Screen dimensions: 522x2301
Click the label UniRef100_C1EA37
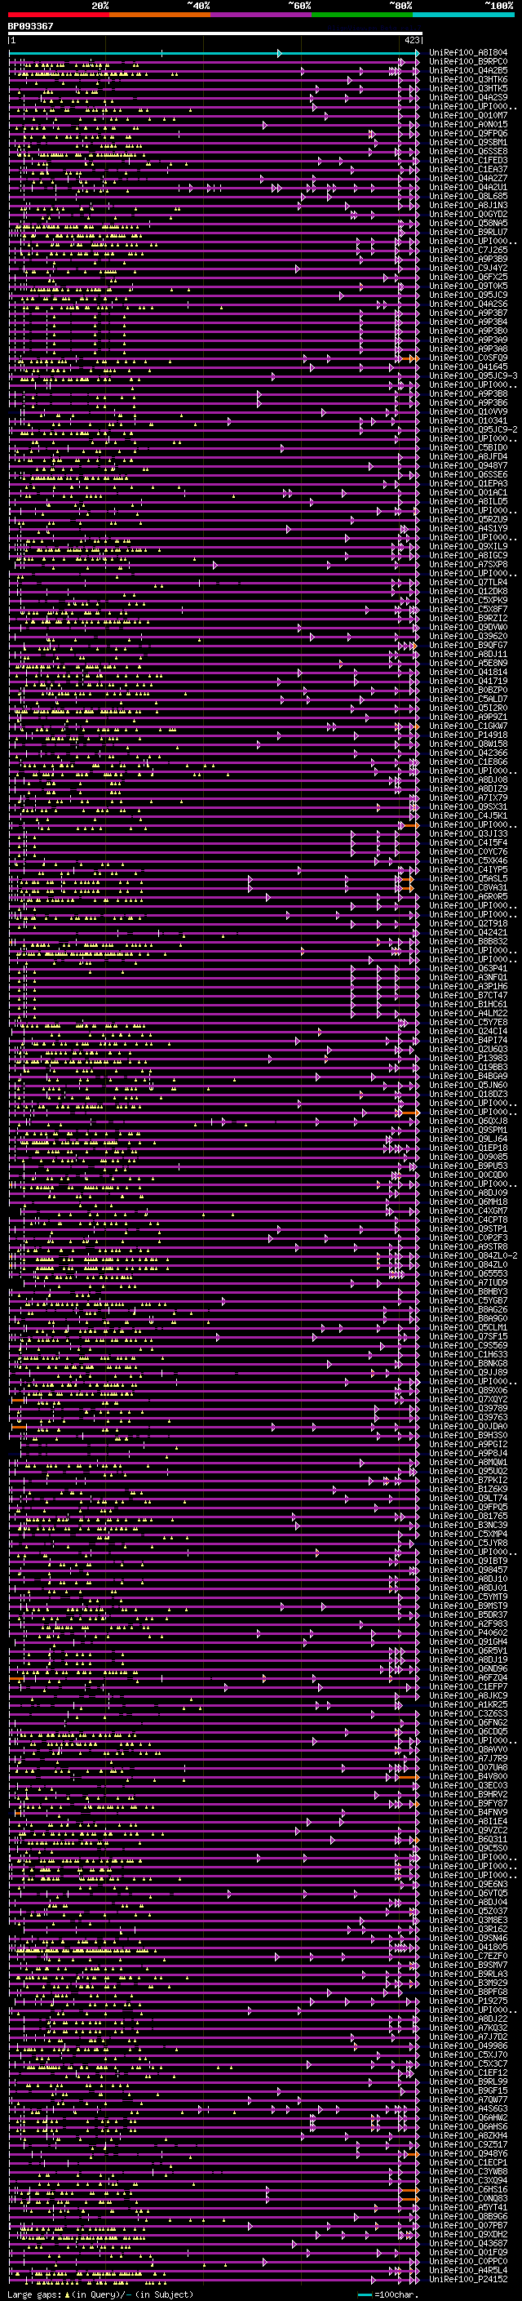[x=467, y=169]
